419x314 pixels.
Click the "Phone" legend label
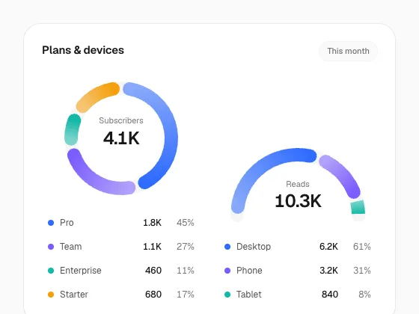pyautogui.click(x=249, y=271)
